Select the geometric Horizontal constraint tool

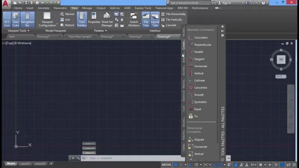click(x=198, y=66)
